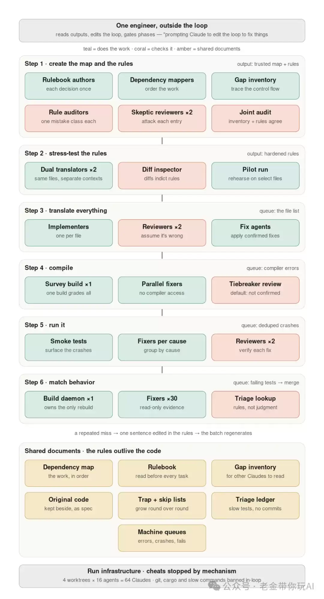
Task: Click the WeChat logo in the watermark
Action: pos(214,586)
